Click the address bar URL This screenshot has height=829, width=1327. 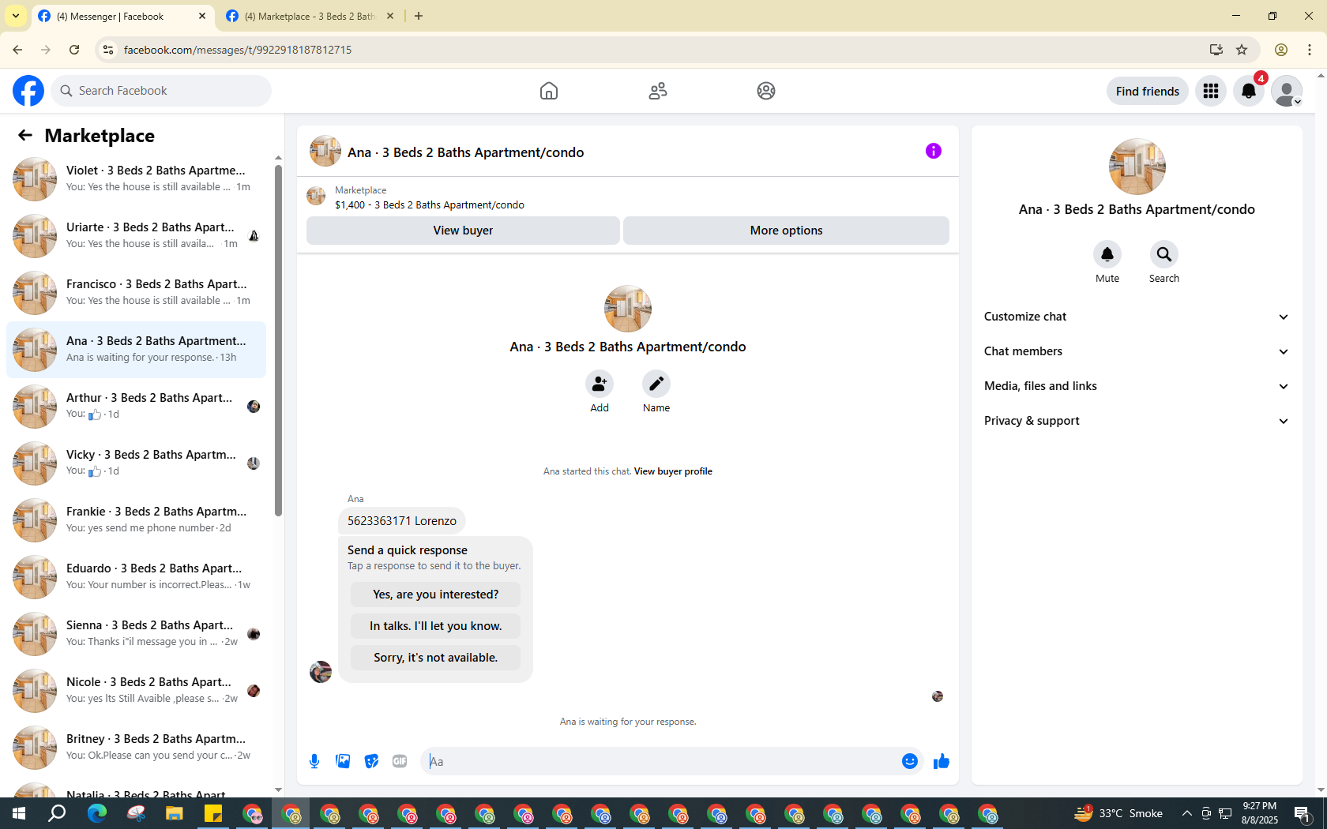(238, 50)
